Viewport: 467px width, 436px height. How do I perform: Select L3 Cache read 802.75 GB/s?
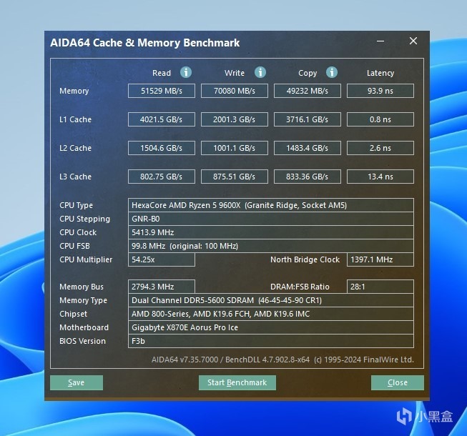coord(162,177)
